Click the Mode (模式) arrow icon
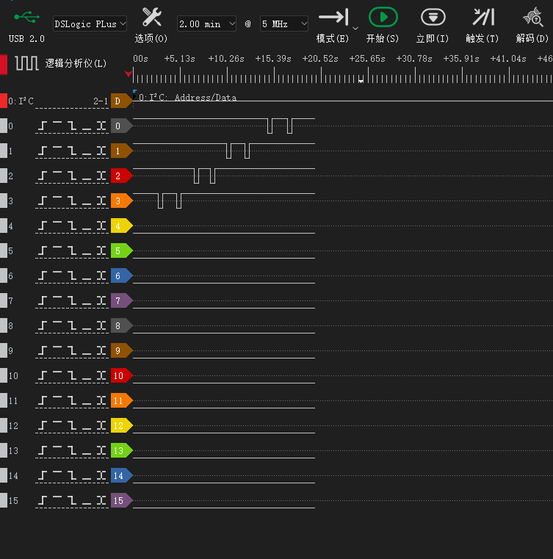This screenshot has width=553, height=559. click(x=333, y=18)
